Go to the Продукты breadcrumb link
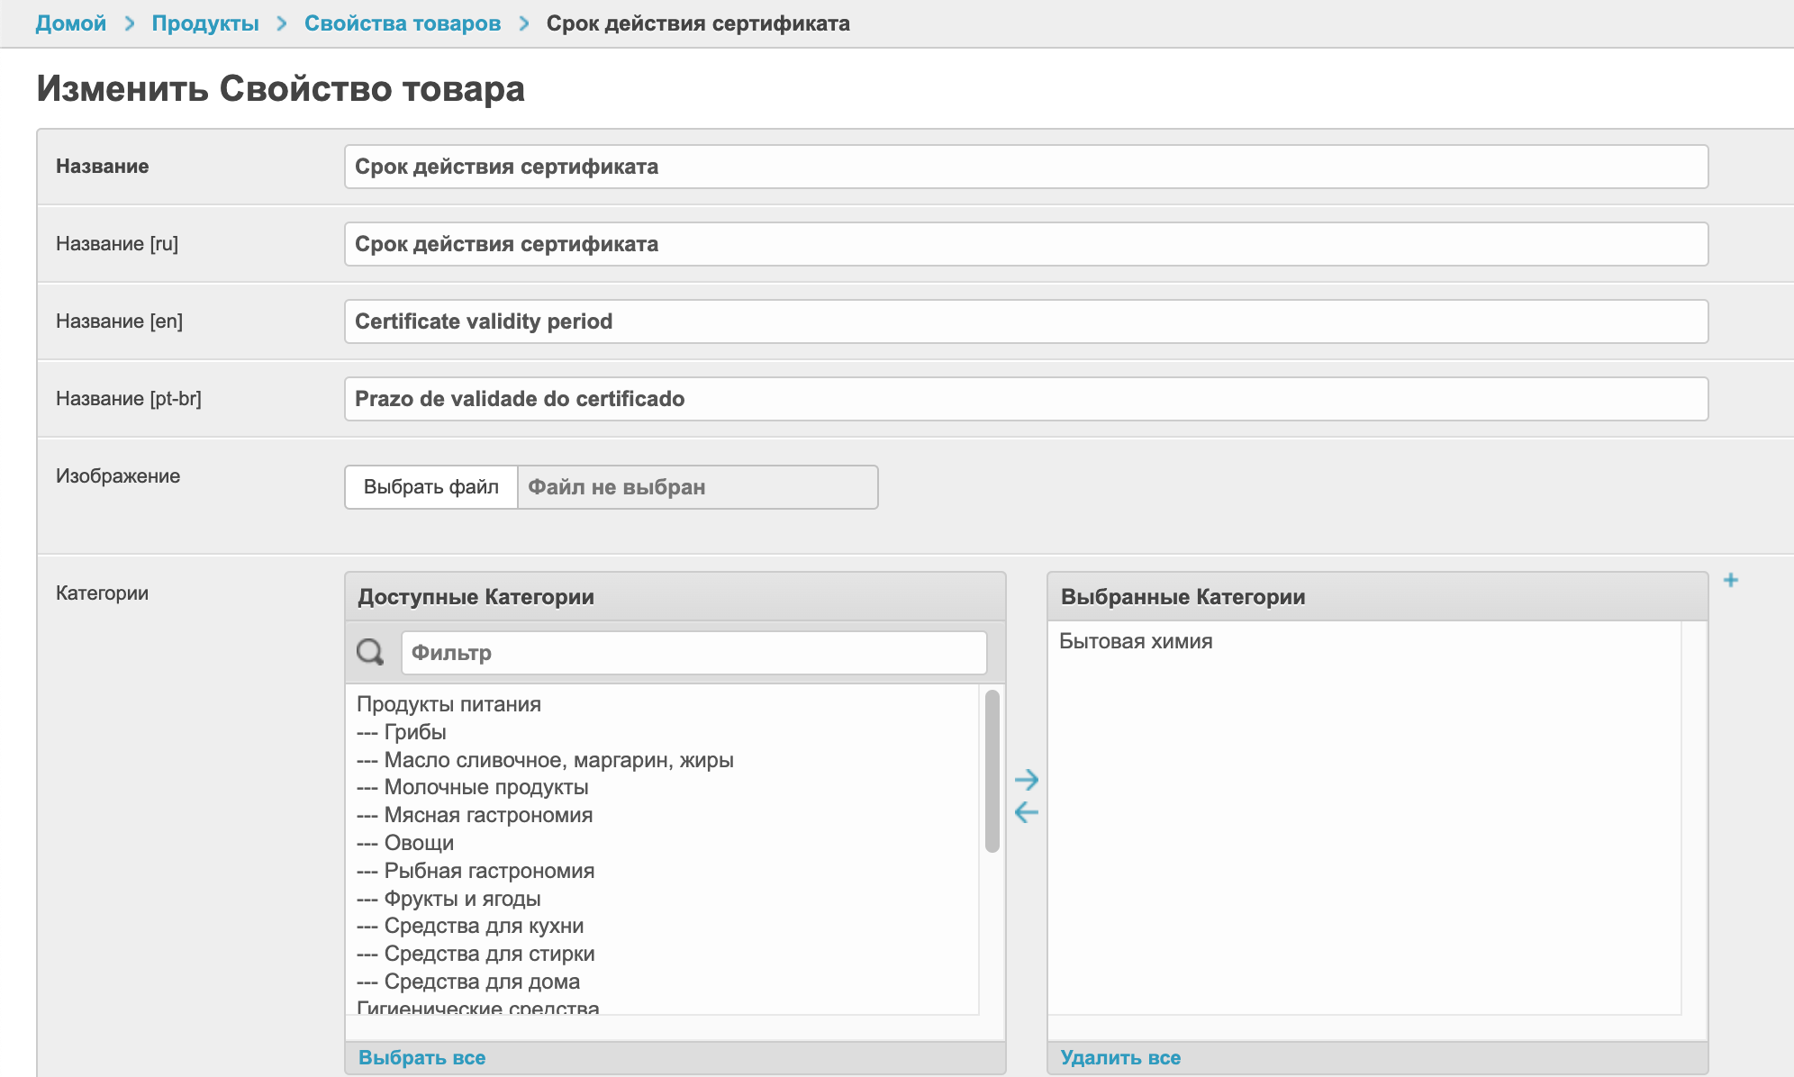 [x=204, y=23]
